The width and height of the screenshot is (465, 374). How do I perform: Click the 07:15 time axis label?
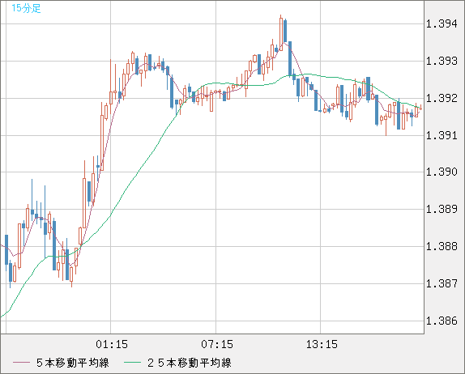point(217,344)
